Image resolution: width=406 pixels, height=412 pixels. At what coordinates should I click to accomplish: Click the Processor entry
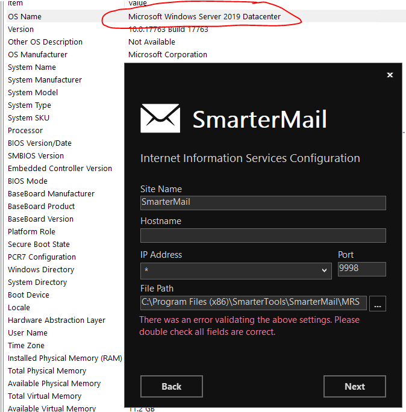pos(25,131)
